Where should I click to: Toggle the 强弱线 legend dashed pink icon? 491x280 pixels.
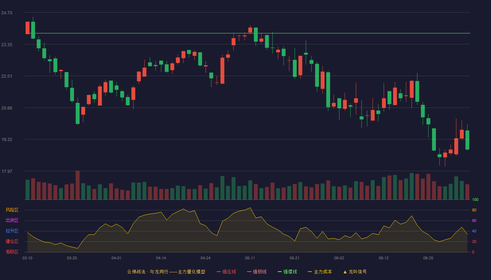click(x=249, y=272)
